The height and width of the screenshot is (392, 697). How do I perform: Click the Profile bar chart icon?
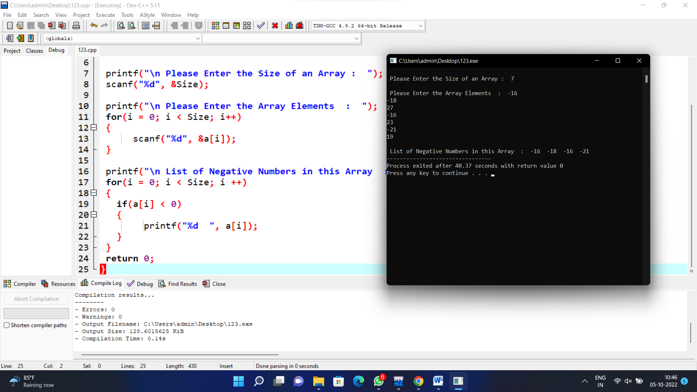click(289, 26)
